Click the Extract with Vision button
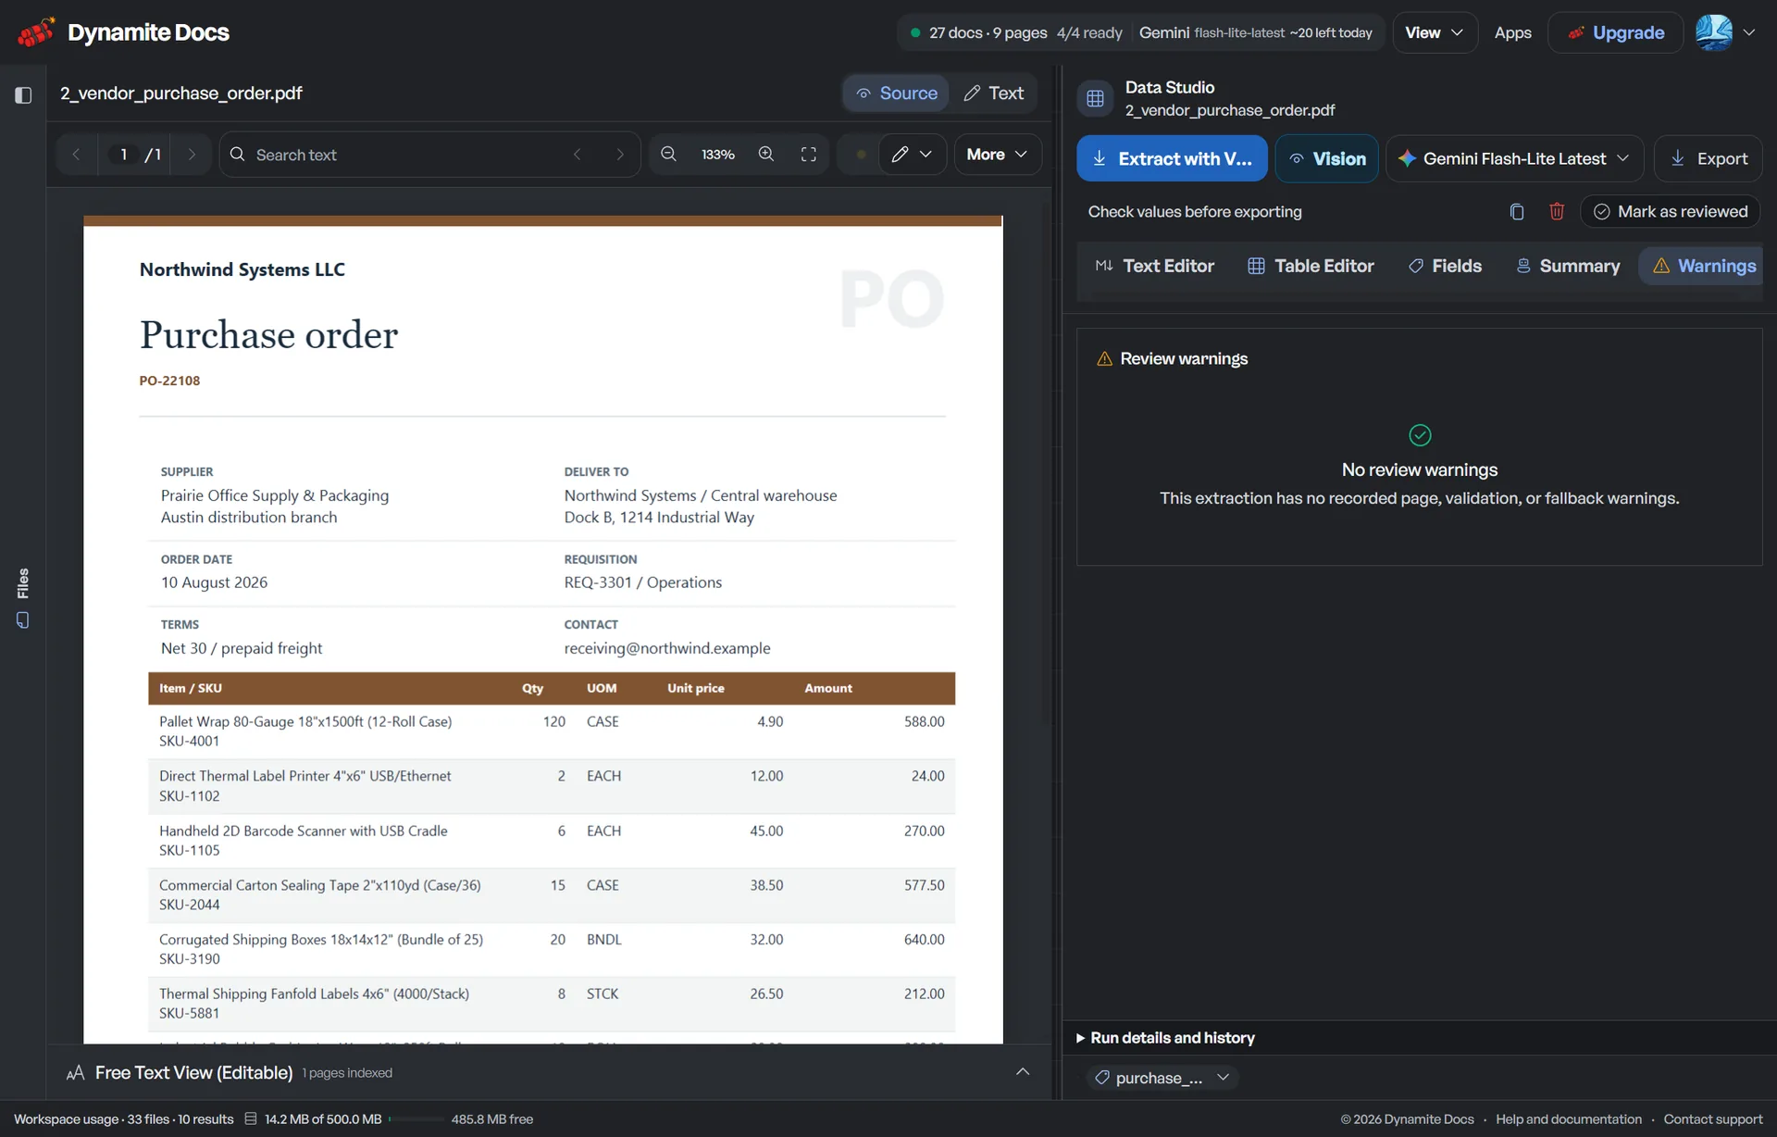This screenshot has width=1777, height=1137. [1172, 158]
